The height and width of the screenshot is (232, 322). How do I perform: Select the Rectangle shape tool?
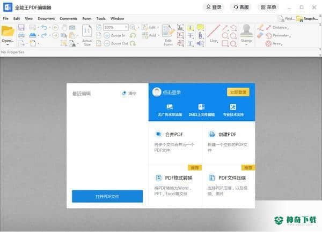[225, 43]
